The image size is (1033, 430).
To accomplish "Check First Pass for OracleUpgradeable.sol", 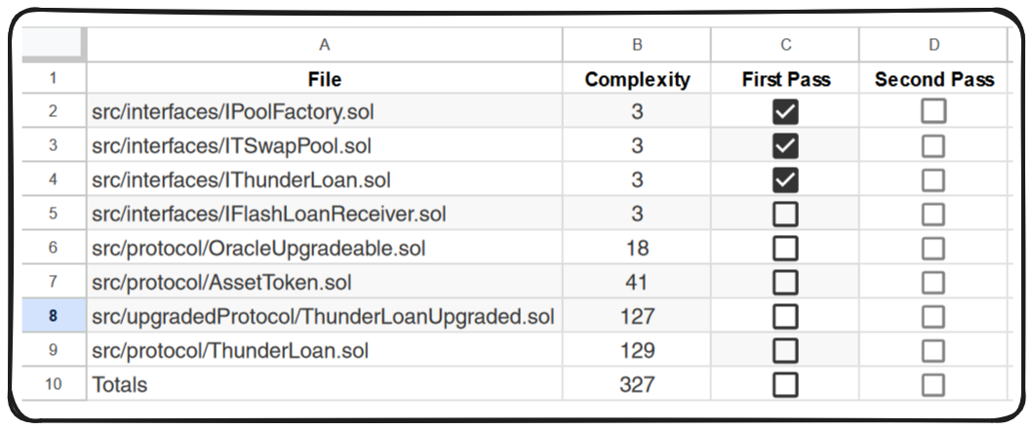I will pyautogui.click(x=785, y=249).
